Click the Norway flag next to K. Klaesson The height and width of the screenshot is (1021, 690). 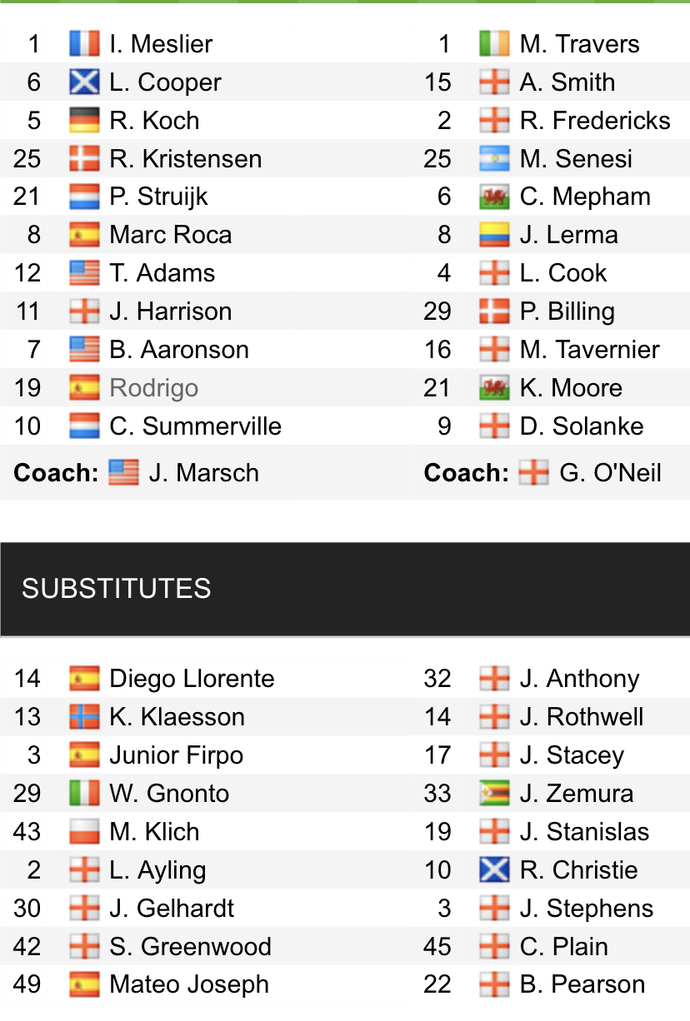(x=84, y=717)
